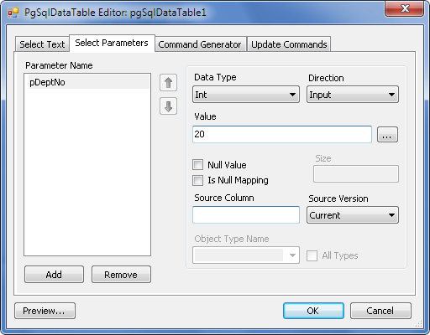Select pDeptNo in the parameter list
Image resolution: width=430 pixels, height=335 pixels.
[x=89, y=82]
